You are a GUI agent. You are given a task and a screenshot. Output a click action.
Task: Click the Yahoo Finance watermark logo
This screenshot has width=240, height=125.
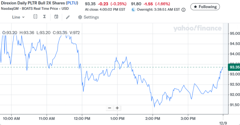[x=197, y=29]
